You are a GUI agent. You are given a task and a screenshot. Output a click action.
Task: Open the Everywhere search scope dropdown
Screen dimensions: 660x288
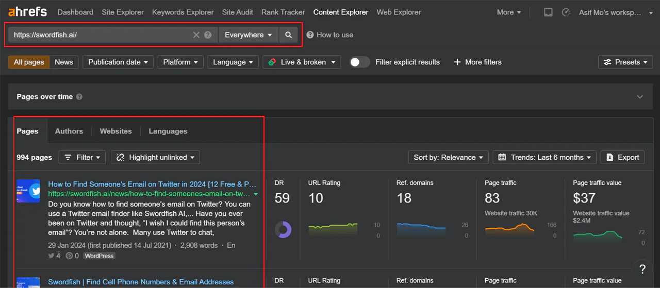pyautogui.click(x=248, y=35)
